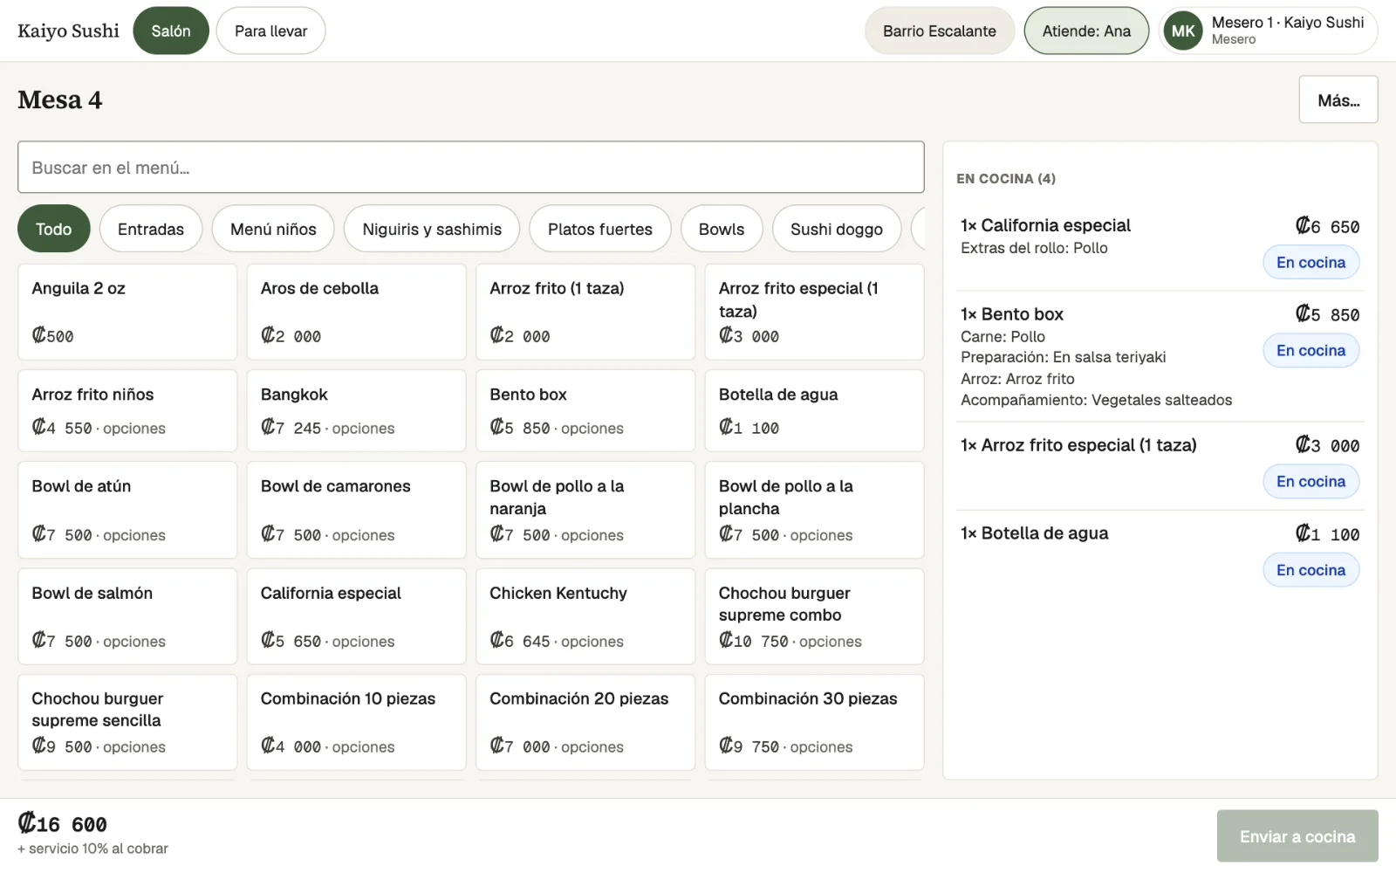Add Combinación 20 piezas to the order
Viewport: 1396px width, 873px height.
coord(585,722)
